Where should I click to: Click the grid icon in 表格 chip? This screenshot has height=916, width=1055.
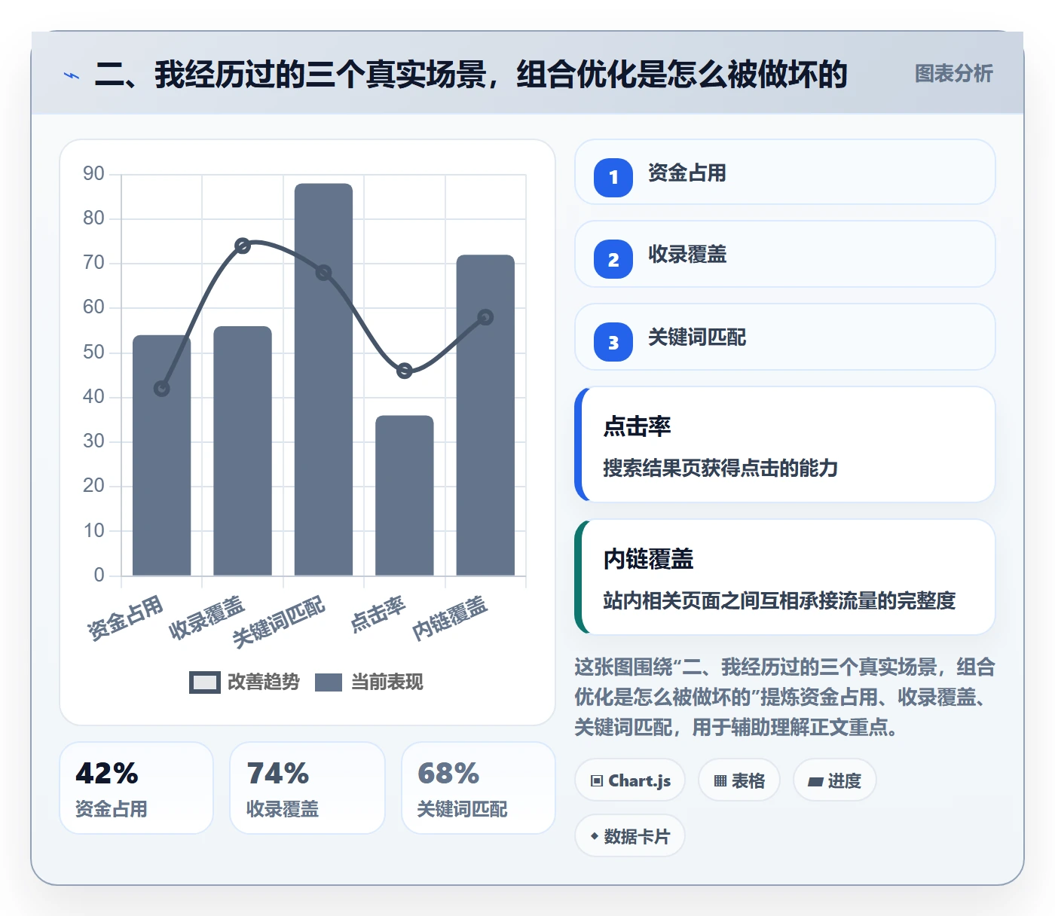tap(720, 781)
